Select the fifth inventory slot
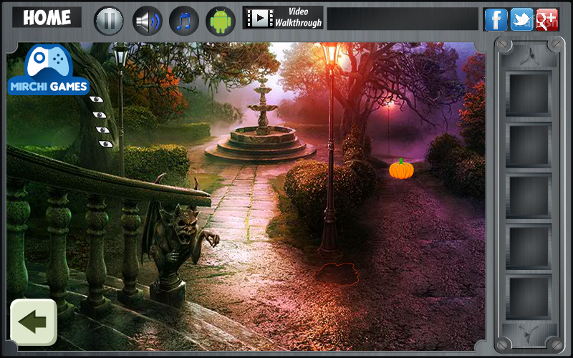The width and height of the screenshot is (573, 358). pos(529,297)
